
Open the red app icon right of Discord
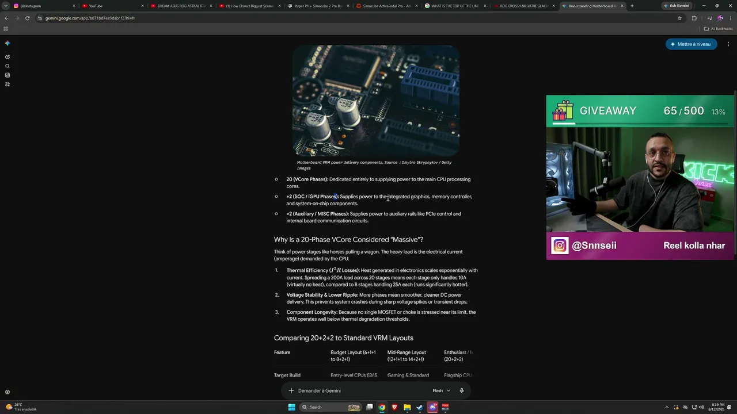coord(445,407)
